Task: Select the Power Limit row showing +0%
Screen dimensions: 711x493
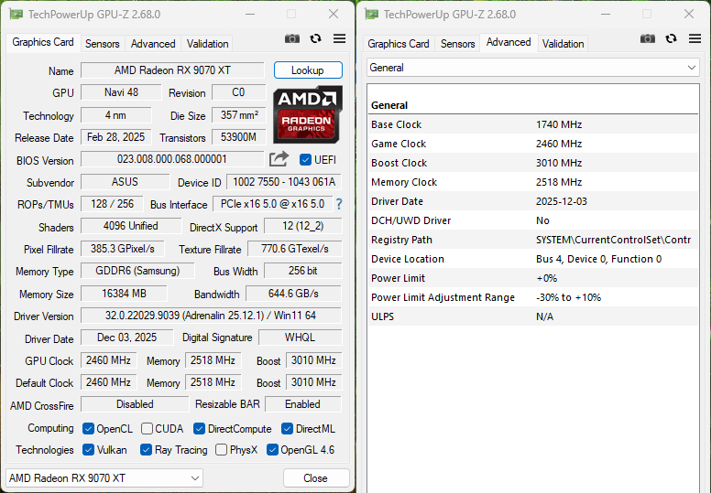Action: (533, 278)
